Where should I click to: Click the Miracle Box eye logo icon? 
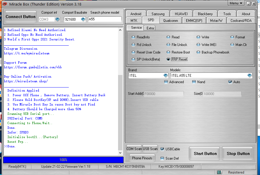(5, 4)
